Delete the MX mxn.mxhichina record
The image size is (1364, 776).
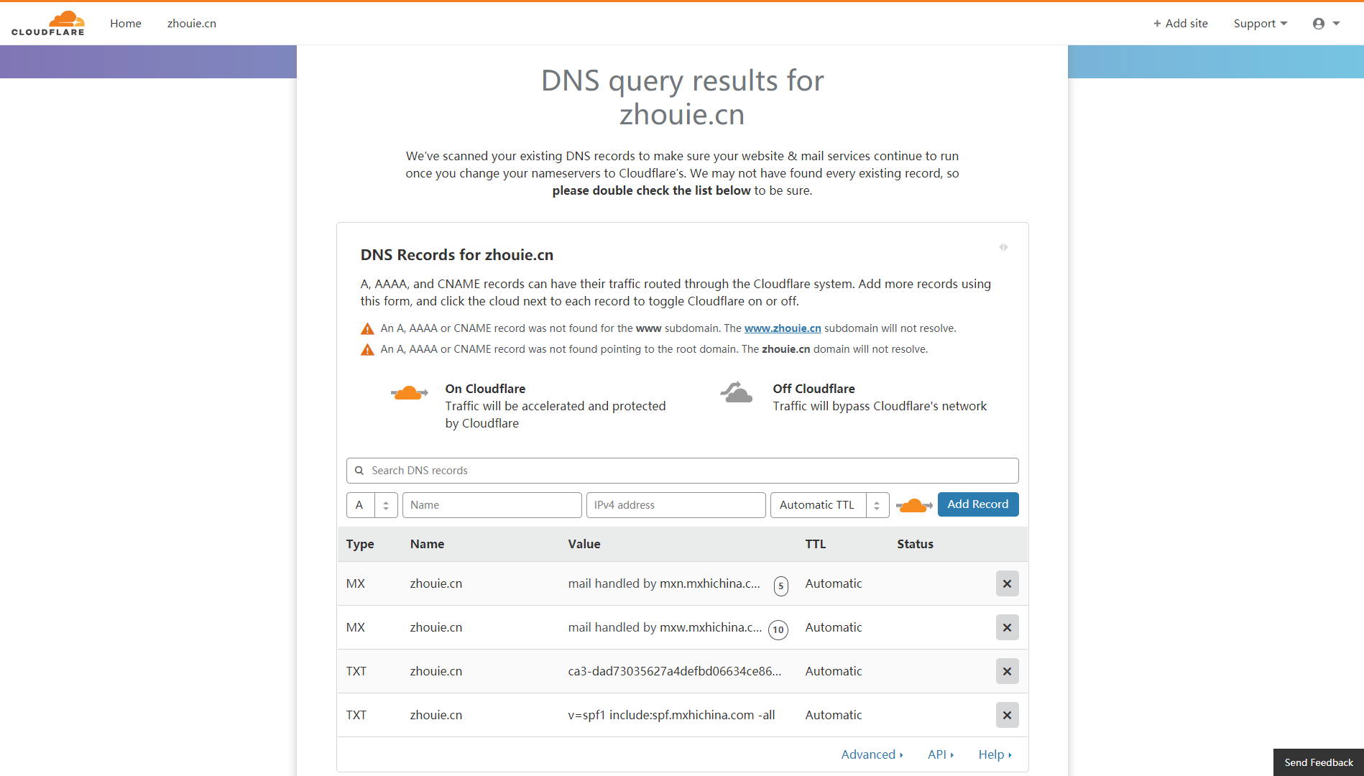(1007, 583)
